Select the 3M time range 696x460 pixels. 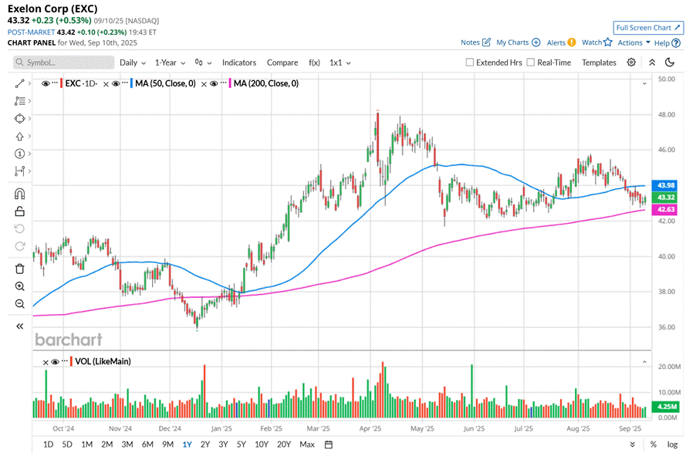pos(127,445)
